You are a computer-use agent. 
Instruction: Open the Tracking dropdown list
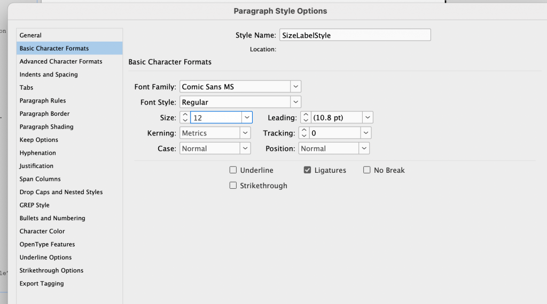(365, 133)
